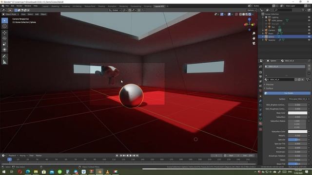The width and height of the screenshot is (312, 175).
Task: Open the World properties tab icon
Action: pyautogui.click(x=260, y=91)
